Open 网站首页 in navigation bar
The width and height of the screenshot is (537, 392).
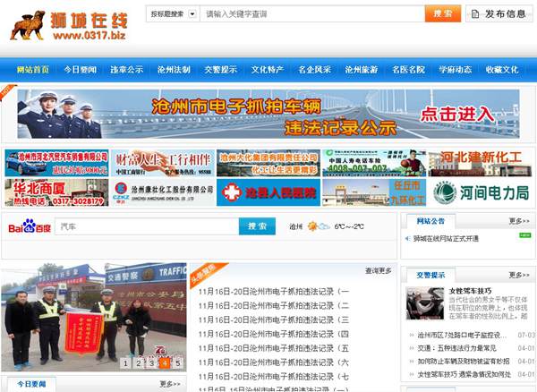[33, 70]
